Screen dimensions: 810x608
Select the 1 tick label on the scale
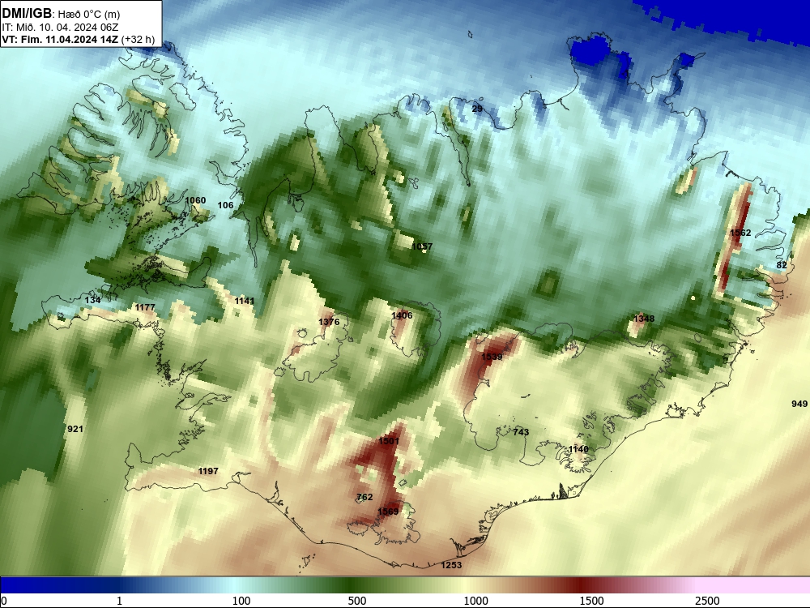click(x=119, y=601)
